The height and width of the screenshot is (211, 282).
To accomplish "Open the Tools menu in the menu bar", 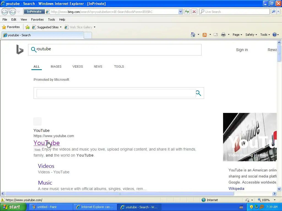I will click(51, 20).
